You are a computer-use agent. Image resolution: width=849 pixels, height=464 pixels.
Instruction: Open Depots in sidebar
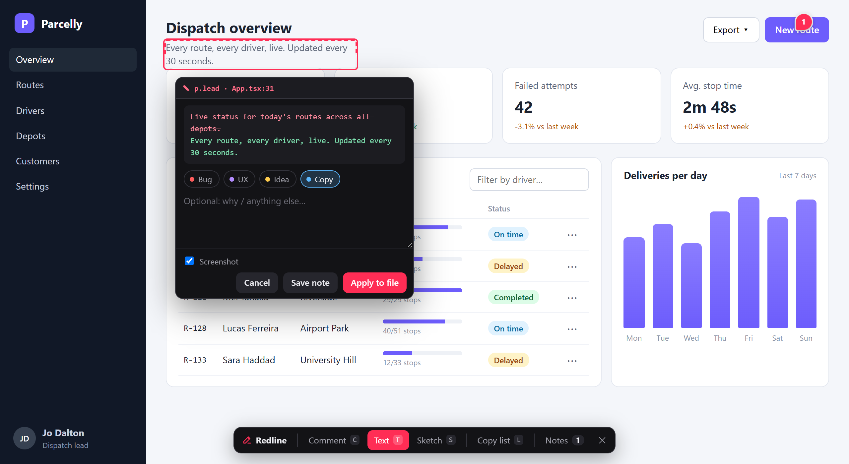pos(73,136)
